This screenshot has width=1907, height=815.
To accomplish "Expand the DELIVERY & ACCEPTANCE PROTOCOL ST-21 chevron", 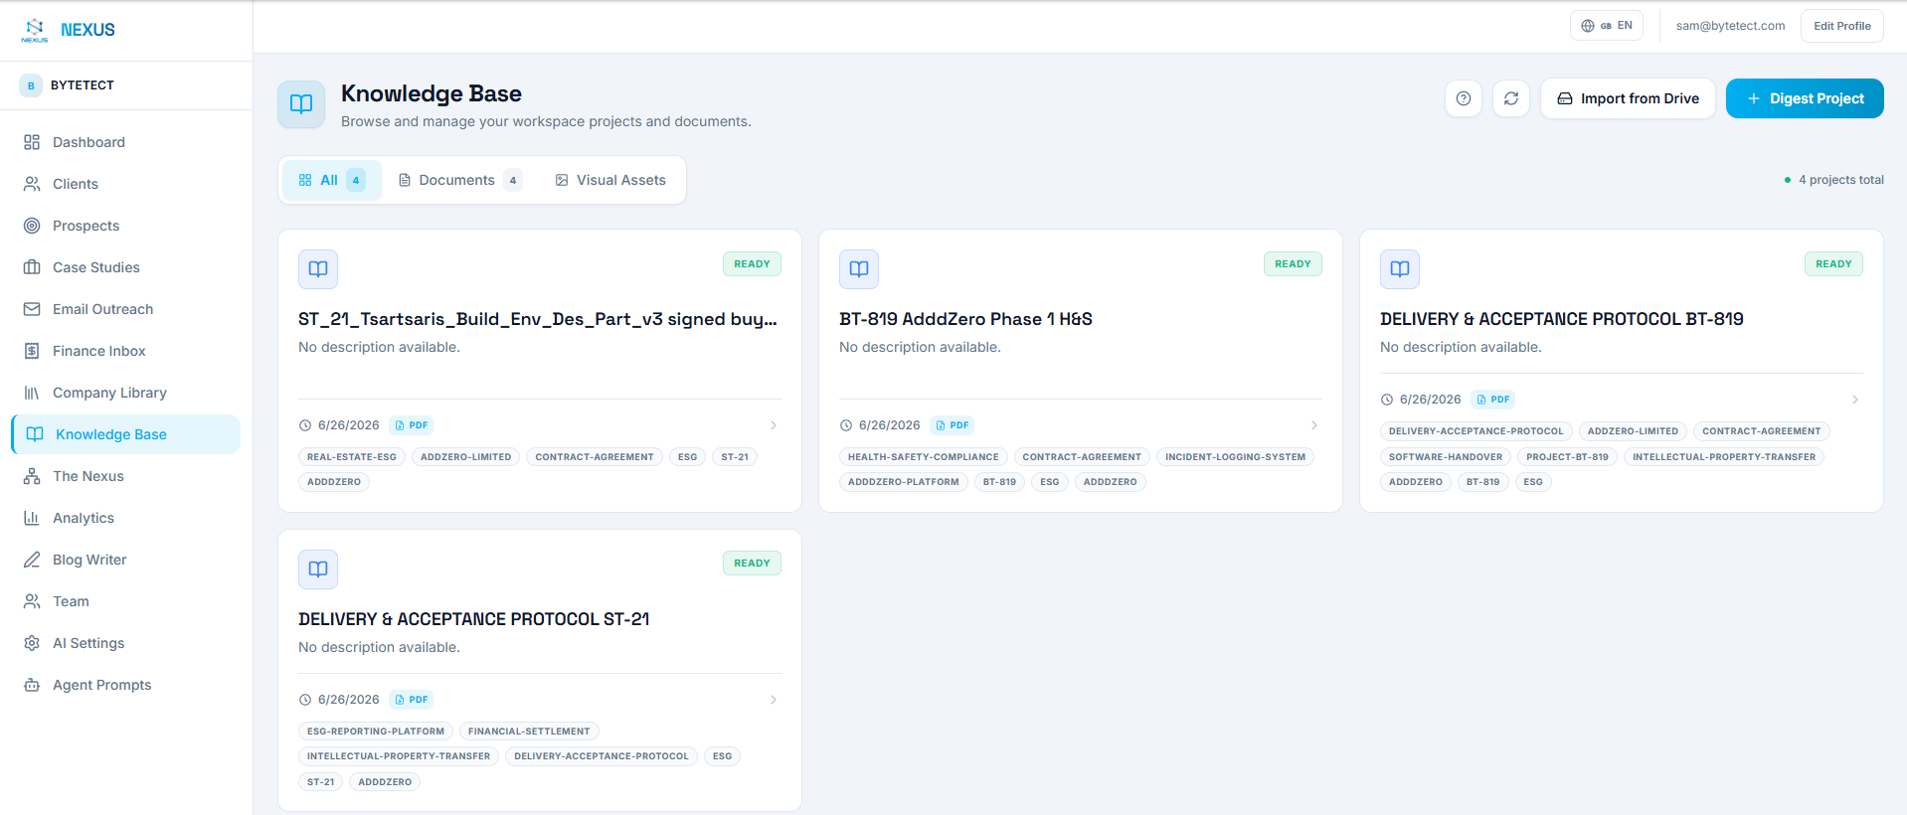I will pos(774,700).
